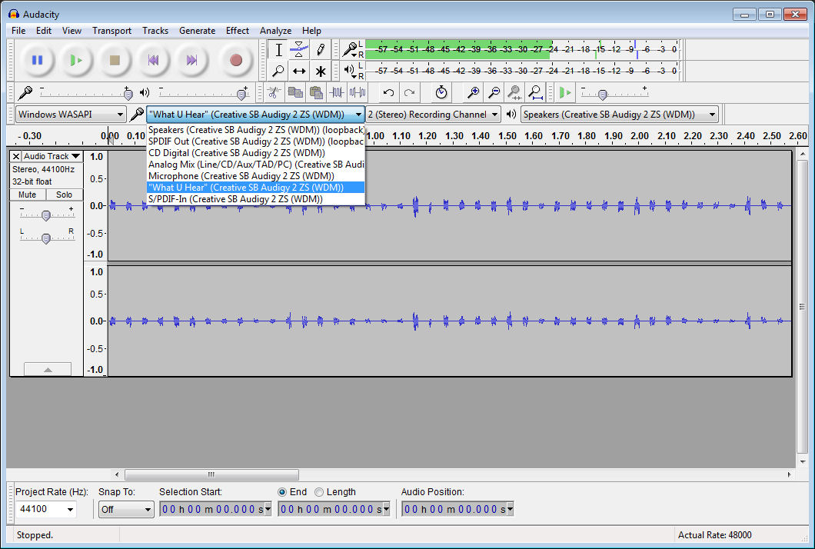Open the File menu
The height and width of the screenshot is (549, 815).
pos(18,31)
